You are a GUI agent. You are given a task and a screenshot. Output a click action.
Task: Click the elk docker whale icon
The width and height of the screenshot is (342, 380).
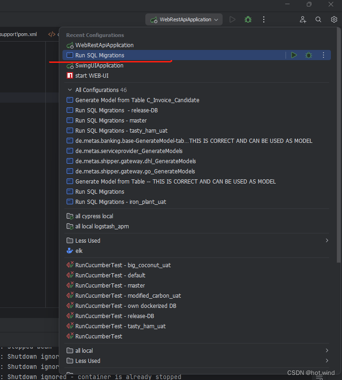click(70, 251)
